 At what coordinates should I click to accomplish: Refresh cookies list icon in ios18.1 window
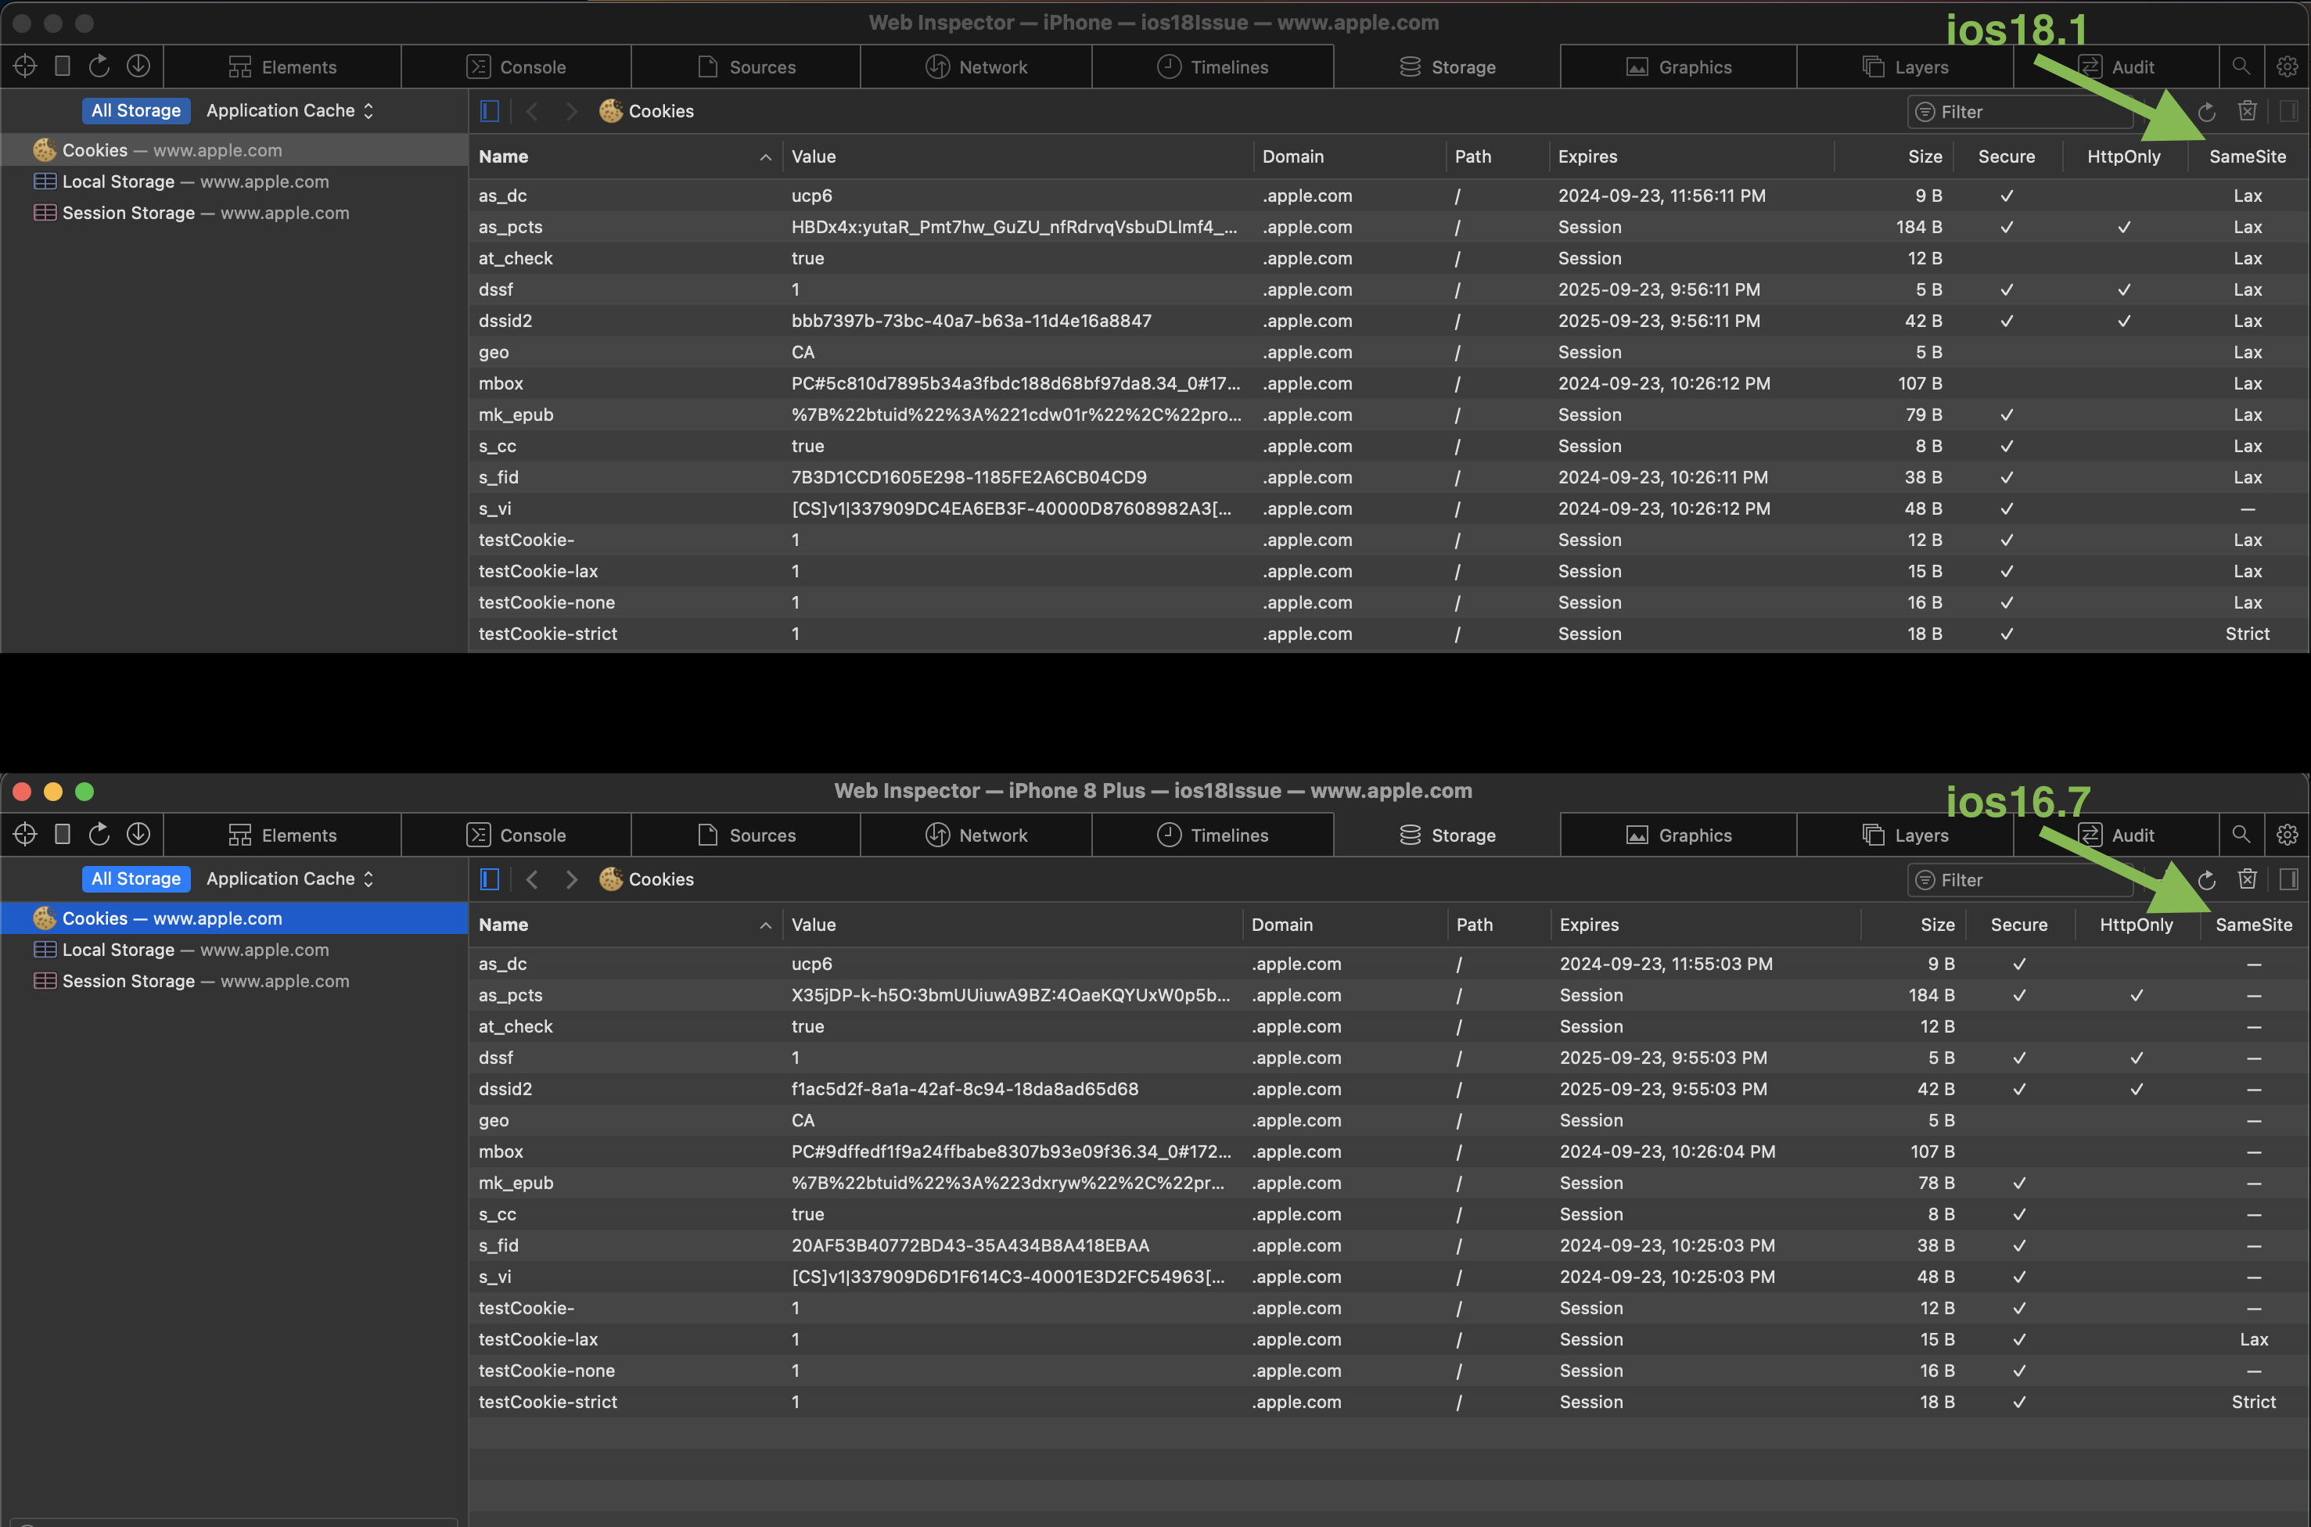click(x=2207, y=112)
